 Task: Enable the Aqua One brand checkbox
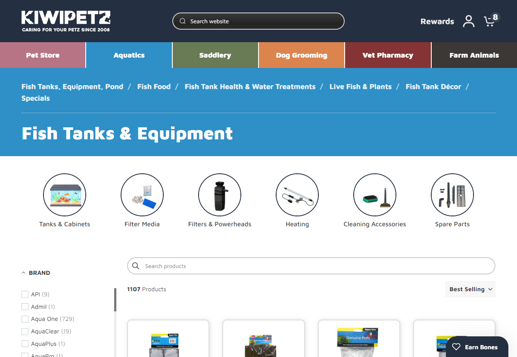(x=25, y=319)
